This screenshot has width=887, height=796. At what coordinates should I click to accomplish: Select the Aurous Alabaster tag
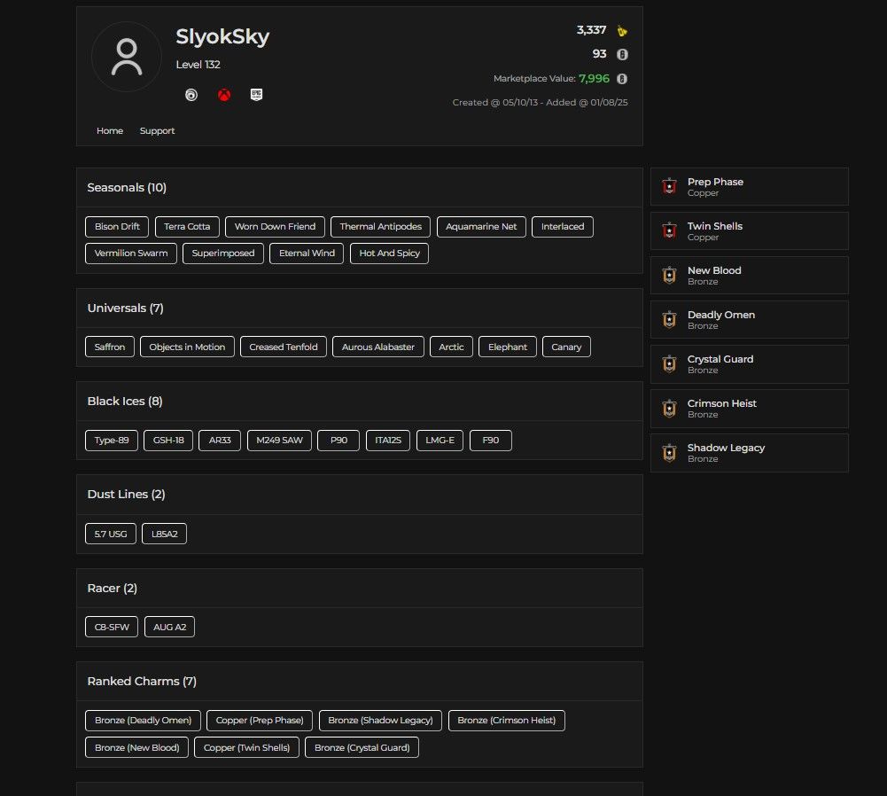tap(378, 347)
